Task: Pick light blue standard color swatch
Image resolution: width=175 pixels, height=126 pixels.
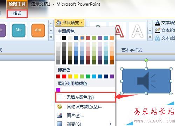Action: (94, 77)
